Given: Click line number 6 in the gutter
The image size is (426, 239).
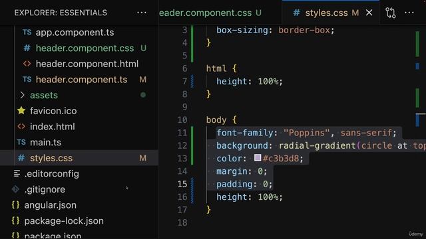Looking at the screenshot, I should click(185, 68).
